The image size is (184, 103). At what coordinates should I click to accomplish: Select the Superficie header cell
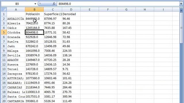click(x=53, y=14)
